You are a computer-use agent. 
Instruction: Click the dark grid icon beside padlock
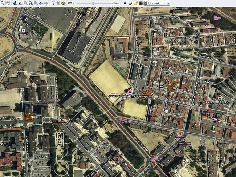141,3
